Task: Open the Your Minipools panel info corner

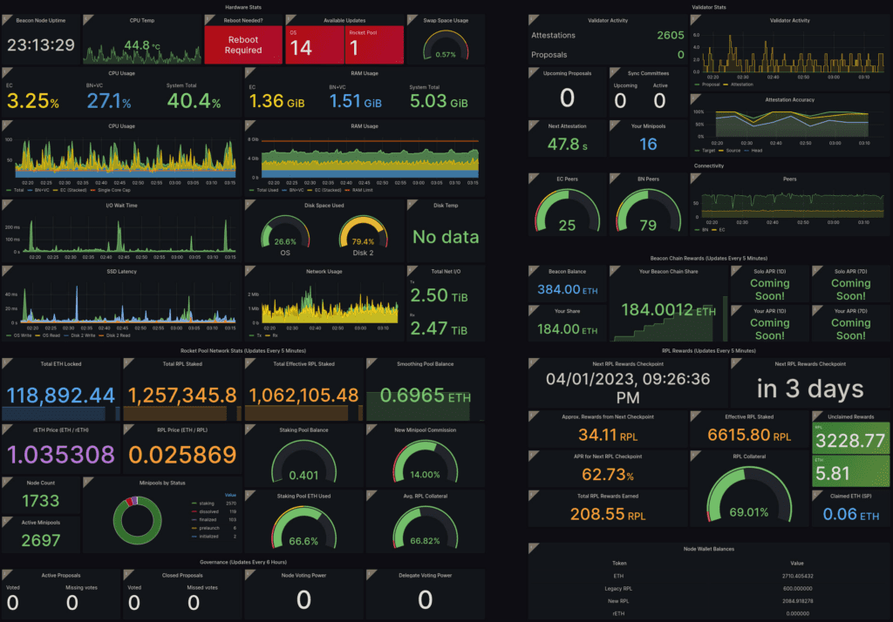Action: (x=614, y=125)
